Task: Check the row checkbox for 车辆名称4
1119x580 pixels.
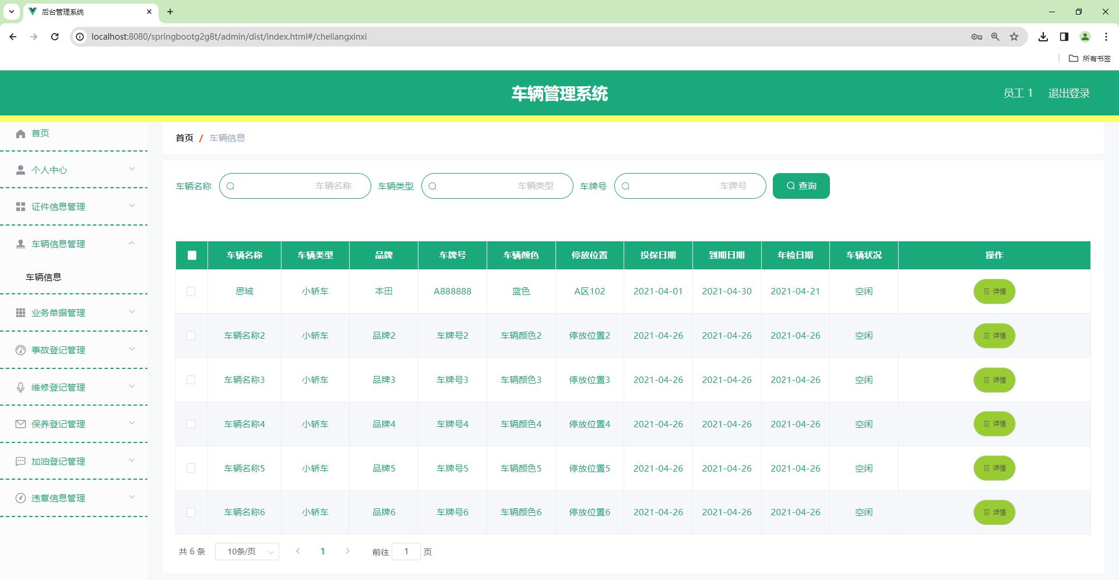Action: [191, 424]
